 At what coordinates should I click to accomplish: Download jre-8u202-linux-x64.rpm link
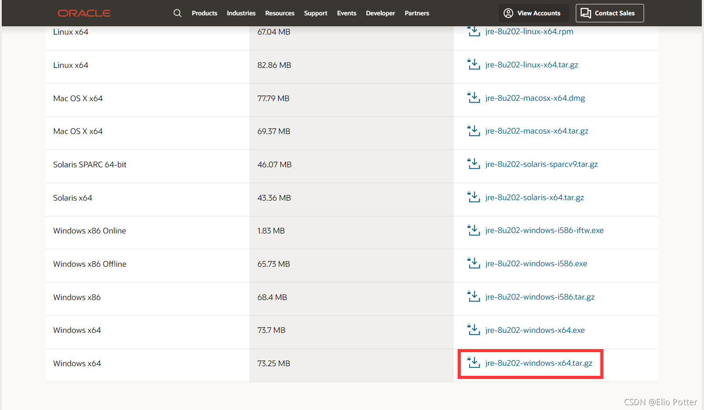coord(529,32)
